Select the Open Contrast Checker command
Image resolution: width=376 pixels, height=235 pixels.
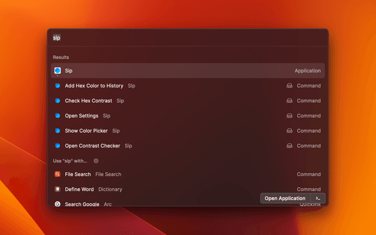point(92,146)
